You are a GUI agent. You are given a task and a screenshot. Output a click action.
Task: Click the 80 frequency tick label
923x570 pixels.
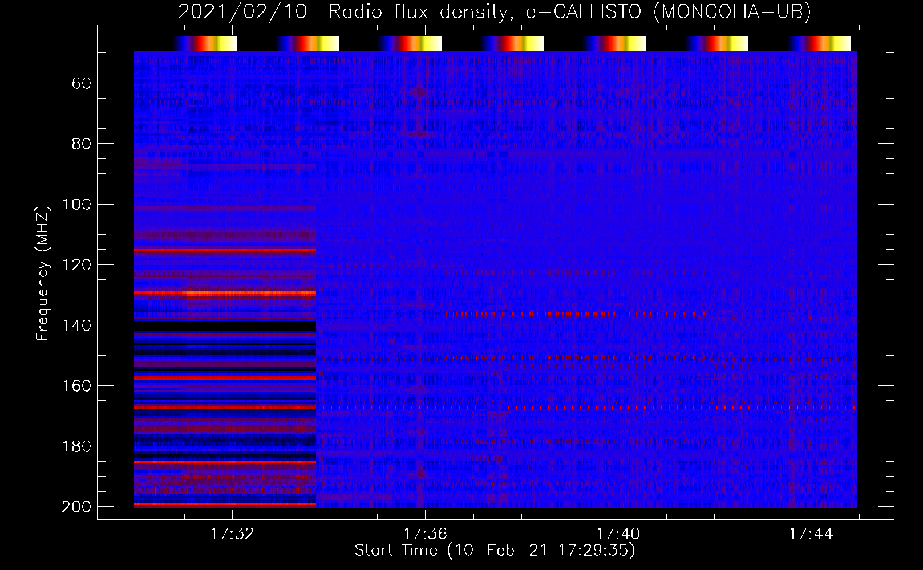click(x=82, y=144)
